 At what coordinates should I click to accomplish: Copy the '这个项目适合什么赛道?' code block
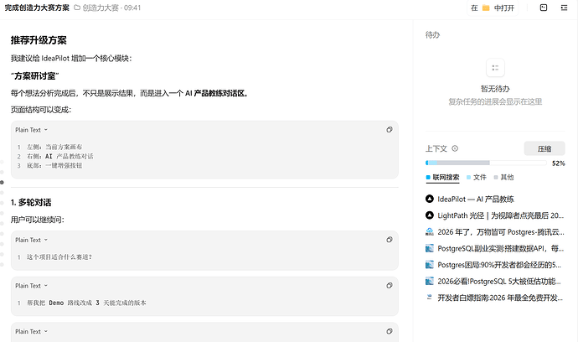(390, 240)
